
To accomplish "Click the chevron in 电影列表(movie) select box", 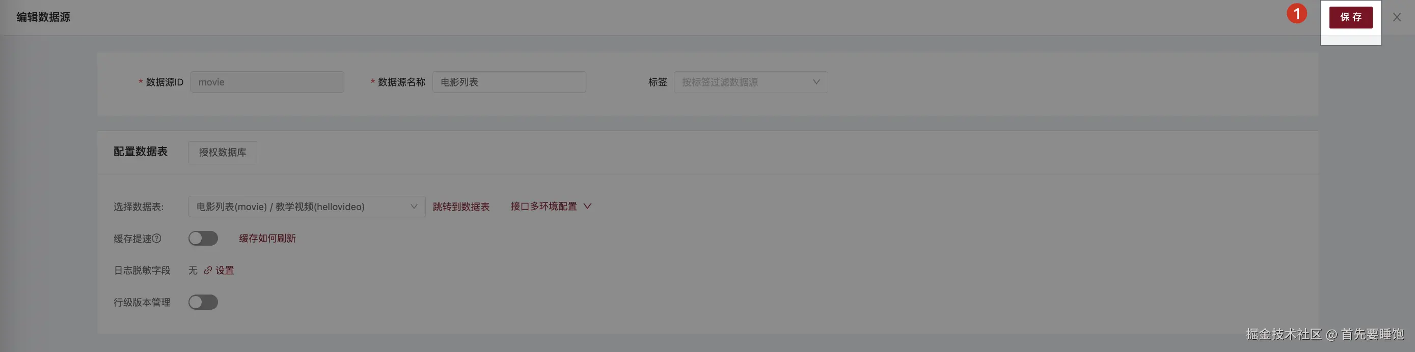I will pyautogui.click(x=414, y=207).
